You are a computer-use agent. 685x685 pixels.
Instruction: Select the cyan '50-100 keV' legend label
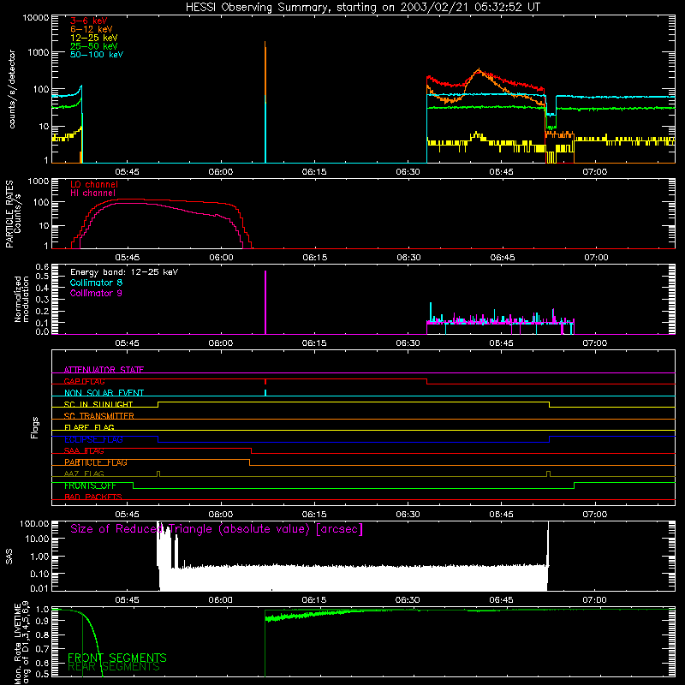coord(97,55)
